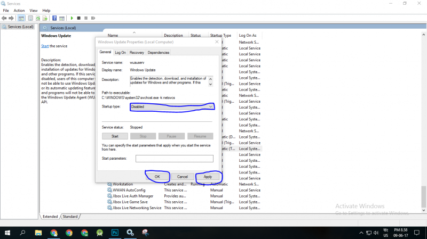Click 'Manual (Trig...' for Xbox Live Game Save

coord(222,202)
